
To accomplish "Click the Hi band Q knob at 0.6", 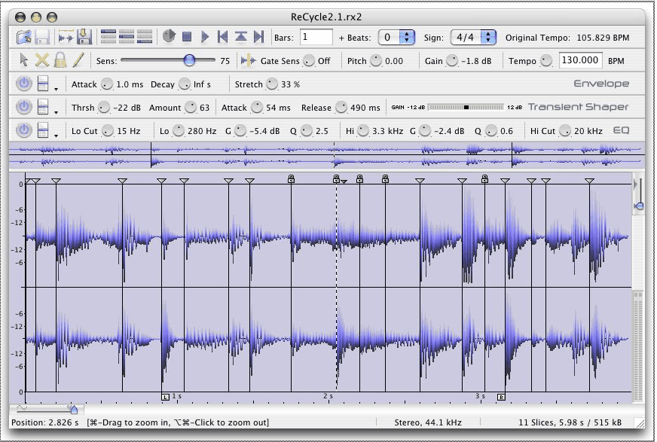I will point(491,131).
